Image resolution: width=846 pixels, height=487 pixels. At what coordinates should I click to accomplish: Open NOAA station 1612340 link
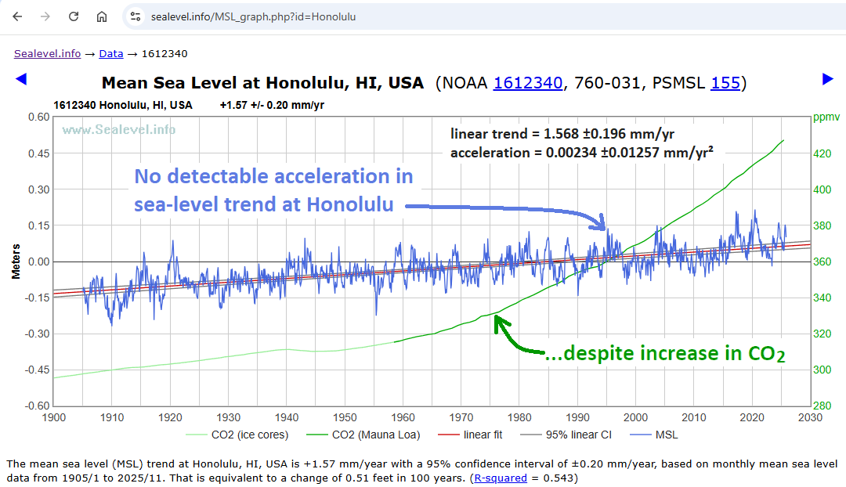[x=527, y=82]
